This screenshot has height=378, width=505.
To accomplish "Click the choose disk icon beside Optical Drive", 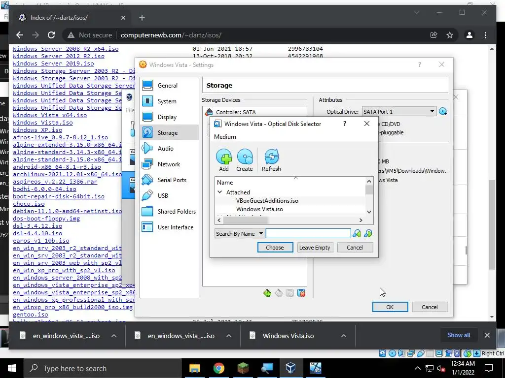I will click(443, 112).
